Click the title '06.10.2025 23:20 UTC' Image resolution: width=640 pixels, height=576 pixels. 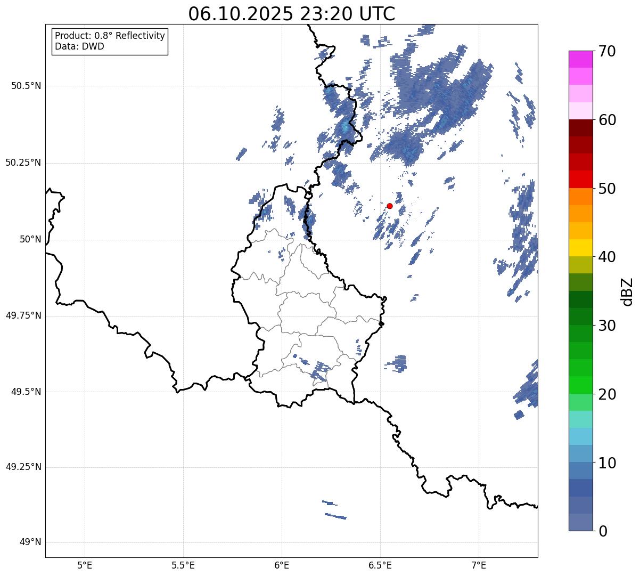tap(292, 14)
